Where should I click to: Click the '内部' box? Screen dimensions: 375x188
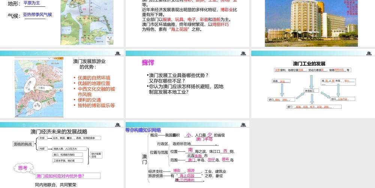(43, 149)
